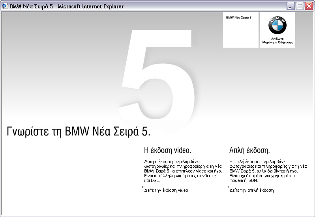Click the video edition description paragraph
The height and width of the screenshot is (217, 315).
[183, 171]
